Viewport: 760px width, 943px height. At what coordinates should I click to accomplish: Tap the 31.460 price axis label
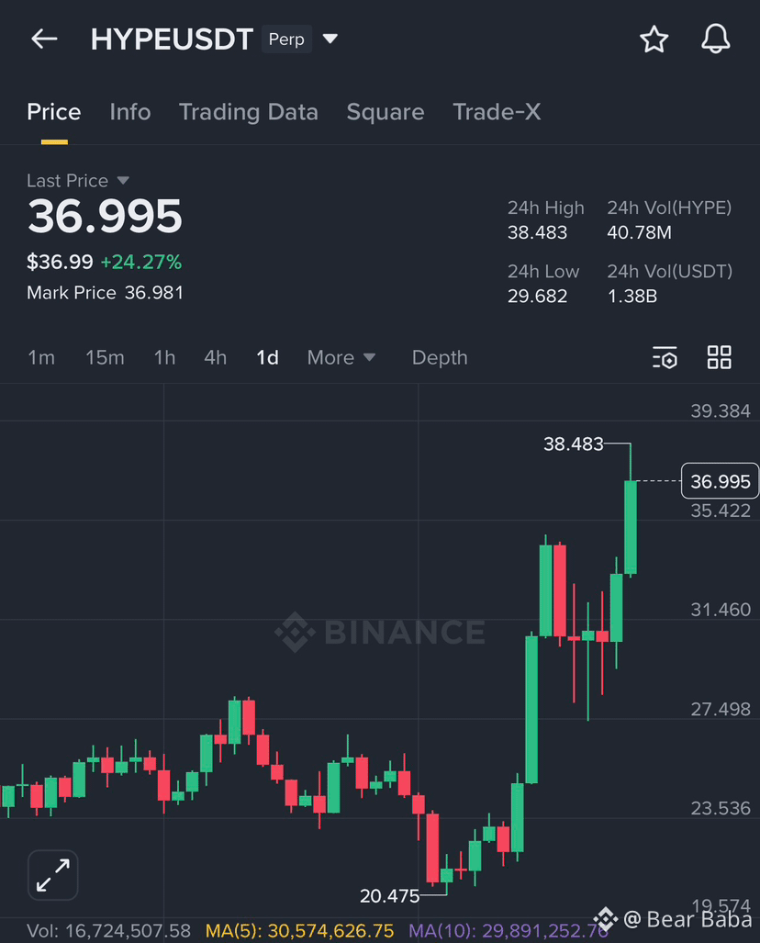pos(721,610)
